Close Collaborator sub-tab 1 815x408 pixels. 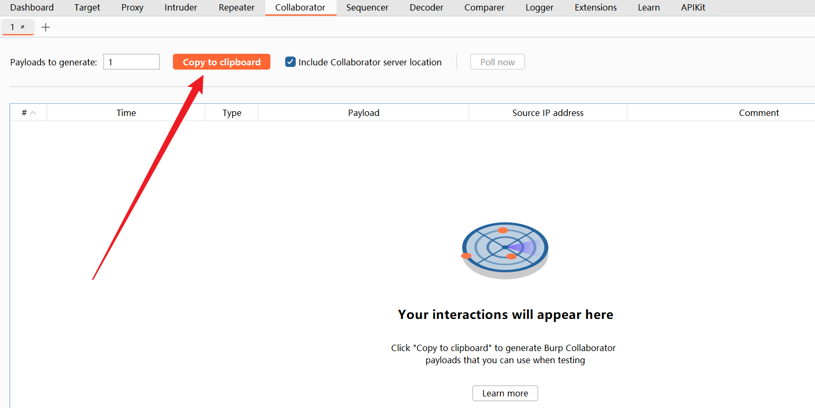coord(23,27)
